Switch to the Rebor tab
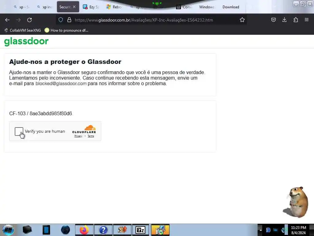 [x=115, y=7]
